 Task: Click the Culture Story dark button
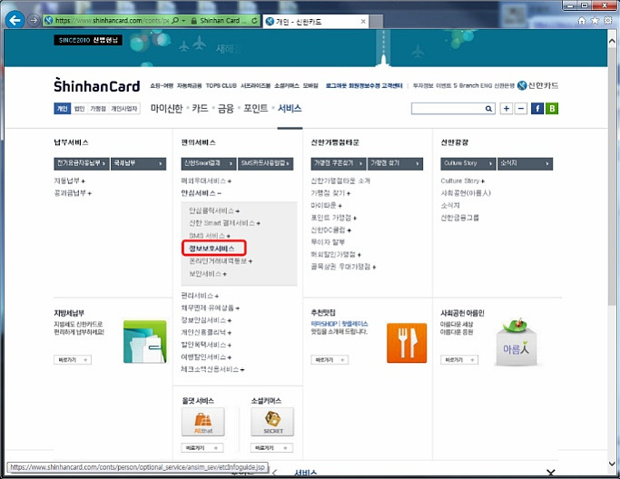point(468,163)
